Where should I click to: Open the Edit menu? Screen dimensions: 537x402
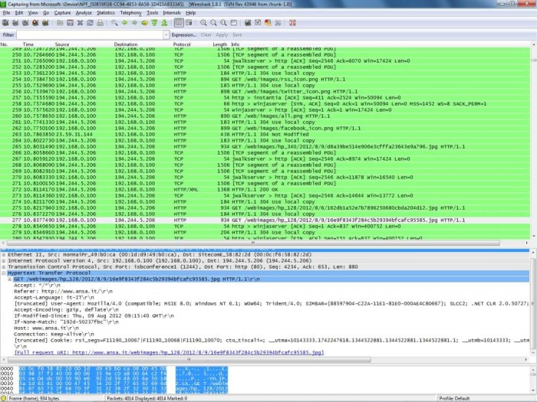click(x=19, y=13)
